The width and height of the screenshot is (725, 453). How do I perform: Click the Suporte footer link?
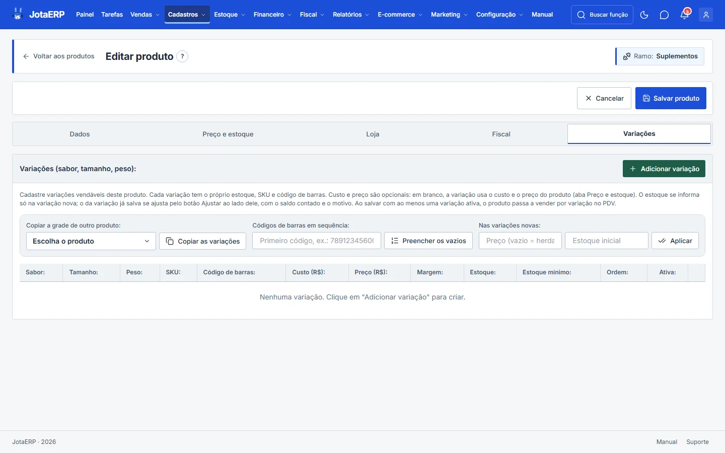point(697,442)
